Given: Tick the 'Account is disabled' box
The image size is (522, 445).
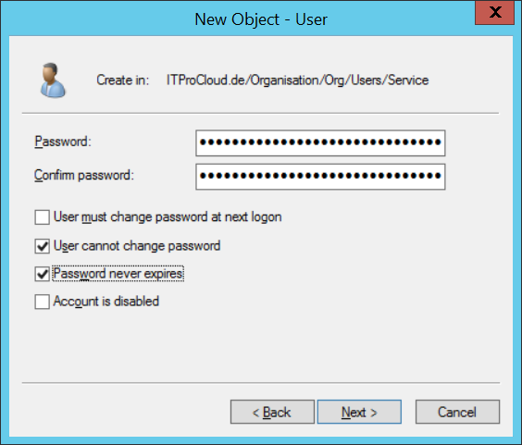Looking at the screenshot, I should point(43,302).
